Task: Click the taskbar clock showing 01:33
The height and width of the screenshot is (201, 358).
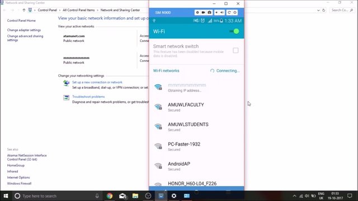Action: pos(336,196)
